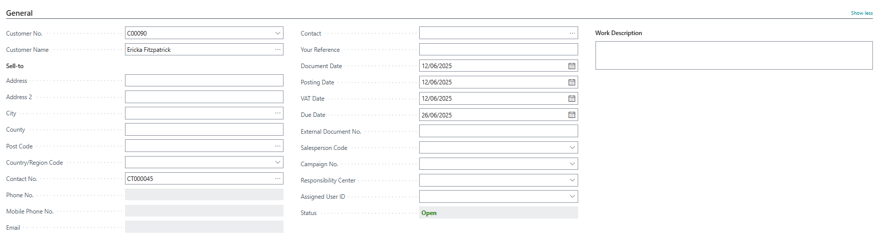
Task: Expand the Responsibility Center dropdown
Action: (572, 180)
